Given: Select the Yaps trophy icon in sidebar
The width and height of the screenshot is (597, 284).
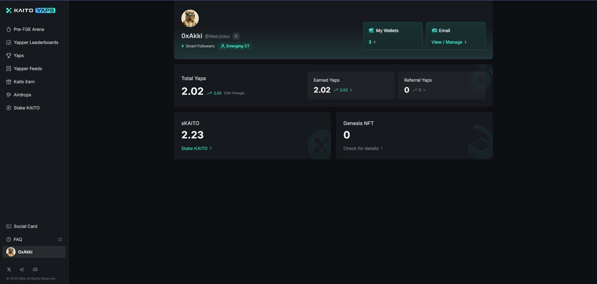Looking at the screenshot, I should pos(8,56).
